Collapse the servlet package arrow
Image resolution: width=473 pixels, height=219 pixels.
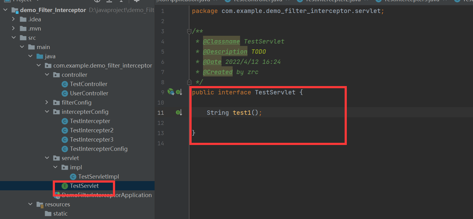[x=47, y=158]
